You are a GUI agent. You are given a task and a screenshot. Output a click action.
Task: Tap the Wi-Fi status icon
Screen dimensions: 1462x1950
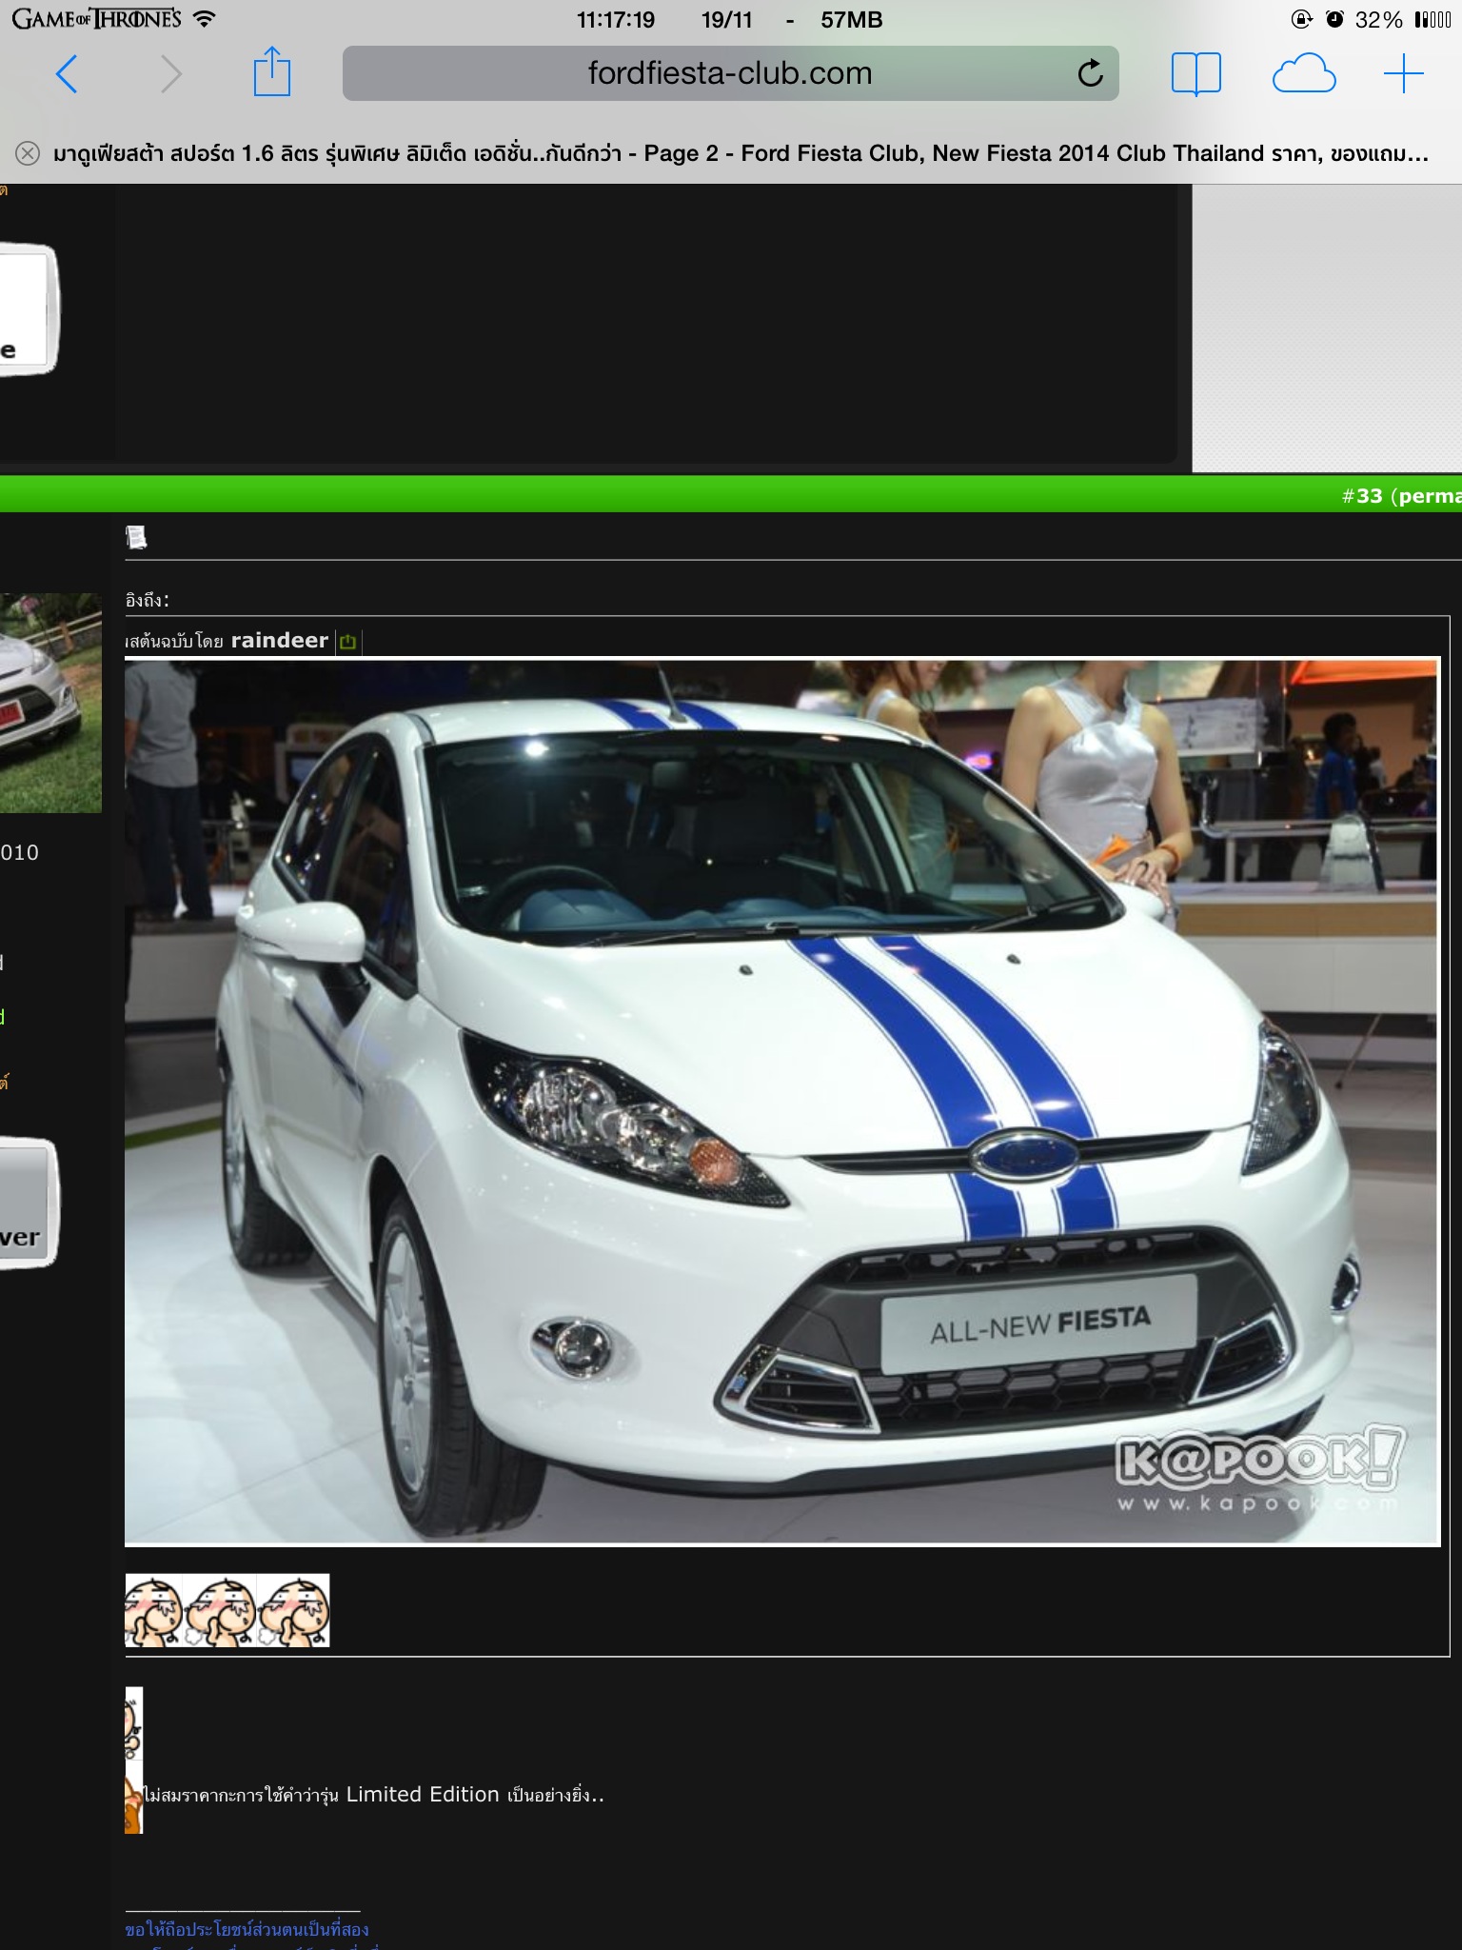(x=204, y=18)
